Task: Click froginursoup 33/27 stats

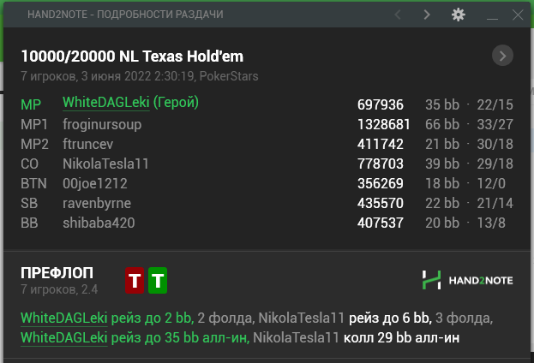Action: click(x=495, y=124)
